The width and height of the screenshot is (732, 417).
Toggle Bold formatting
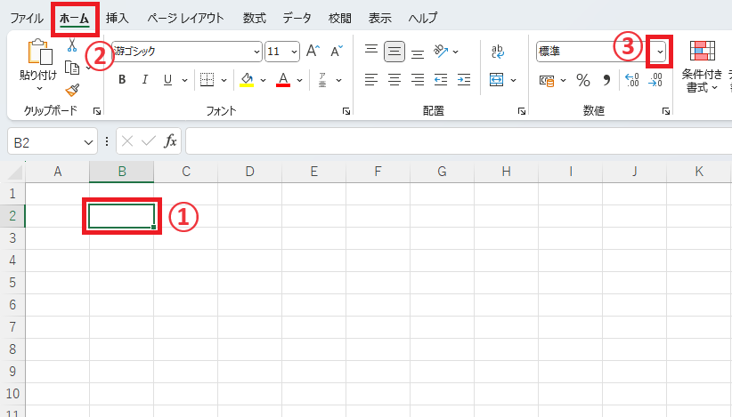click(x=122, y=80)
